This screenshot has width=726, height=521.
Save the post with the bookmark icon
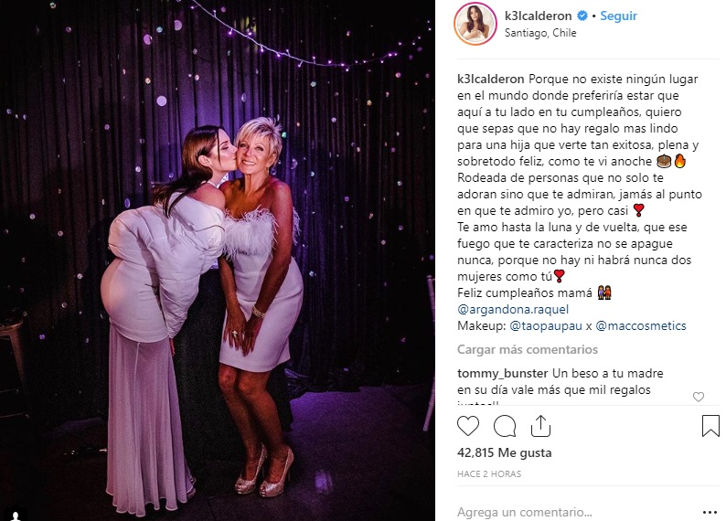click(710, 426)
